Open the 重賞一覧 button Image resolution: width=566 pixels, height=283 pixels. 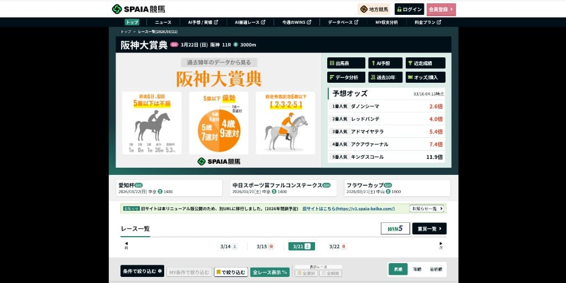[x=429, y=228]
